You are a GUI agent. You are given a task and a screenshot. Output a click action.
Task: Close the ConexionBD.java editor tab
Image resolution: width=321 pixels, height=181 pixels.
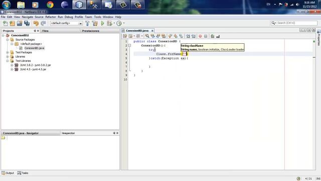pyautogui.click(x=152, y=31)
